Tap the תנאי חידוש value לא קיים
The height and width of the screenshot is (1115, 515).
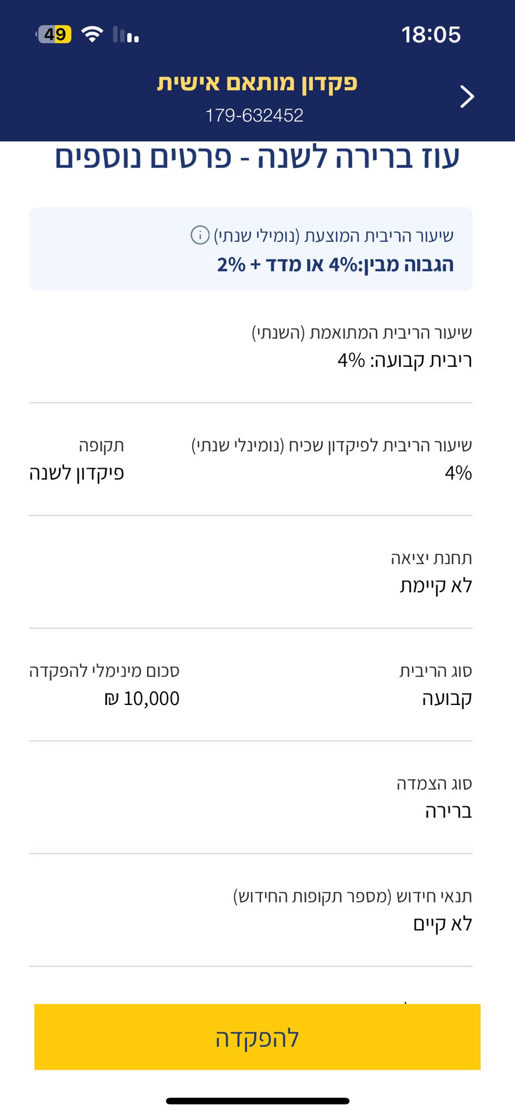coord(442,924)
